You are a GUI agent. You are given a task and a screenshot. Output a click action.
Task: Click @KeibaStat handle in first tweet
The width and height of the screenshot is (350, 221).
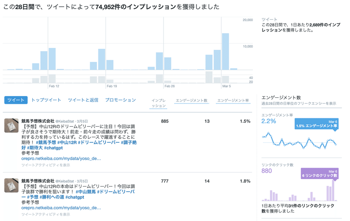[64, 121]
